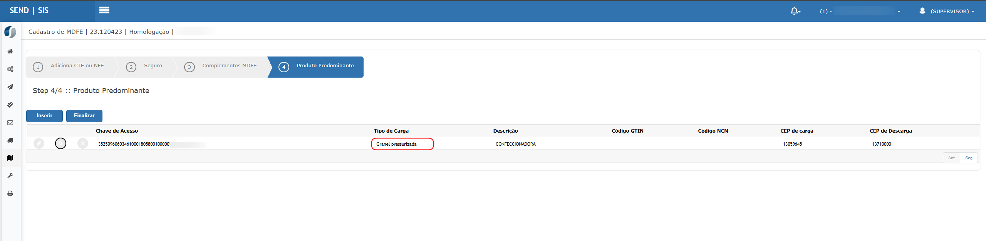Click the Finalizar button
This screenshot has height=241, width=986.
84,116
